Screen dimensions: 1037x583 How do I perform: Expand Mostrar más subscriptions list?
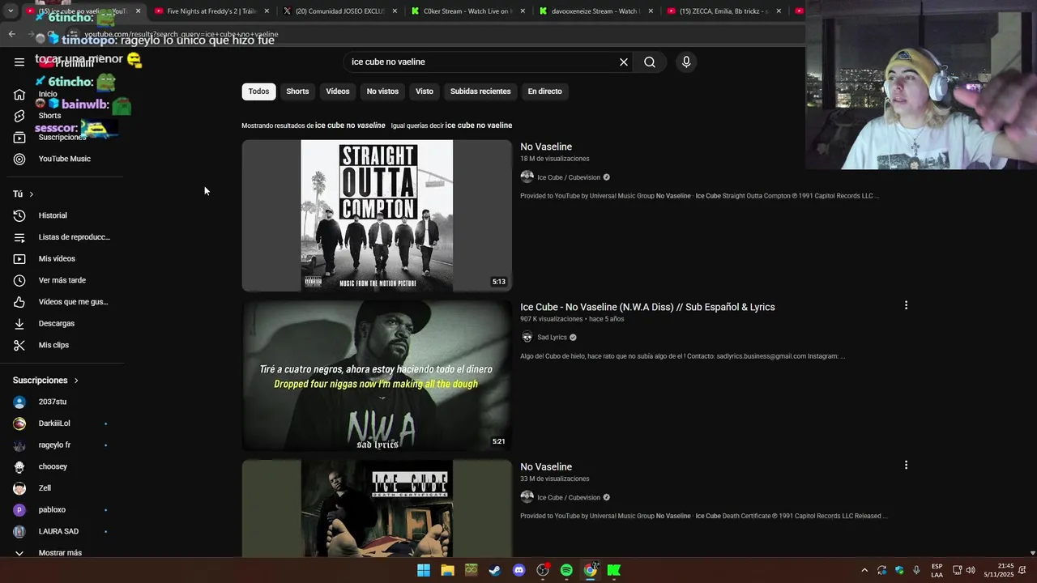point(62,553)
